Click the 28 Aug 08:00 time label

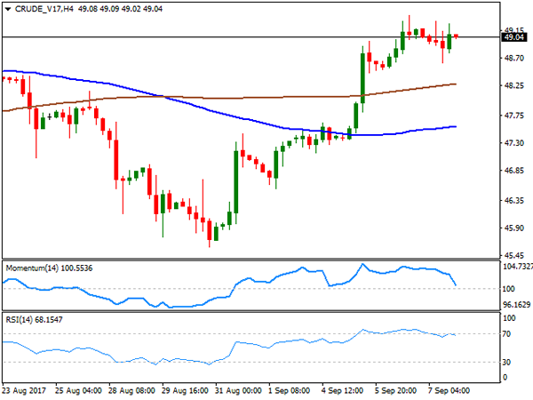click(x=131, y=390)
